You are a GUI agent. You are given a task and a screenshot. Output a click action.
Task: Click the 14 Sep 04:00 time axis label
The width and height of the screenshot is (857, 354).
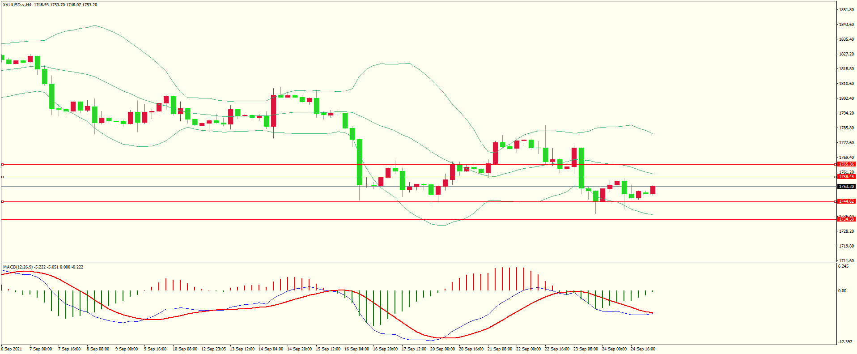[x=271, y=349]
